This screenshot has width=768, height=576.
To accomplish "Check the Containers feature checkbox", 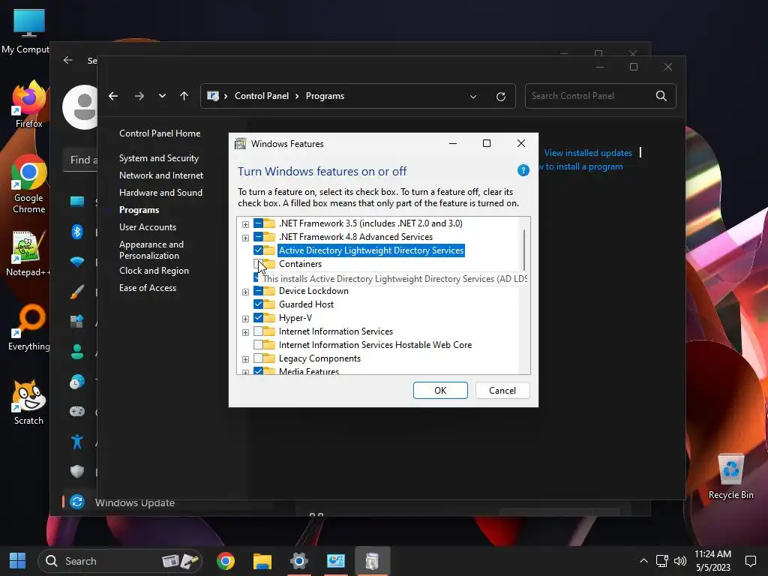I will click(x=258, y=264).
